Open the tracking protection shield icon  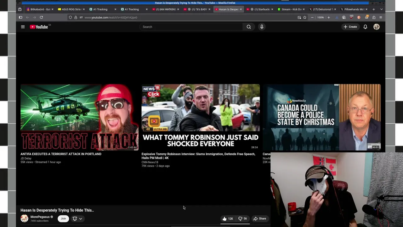[70, 17]
